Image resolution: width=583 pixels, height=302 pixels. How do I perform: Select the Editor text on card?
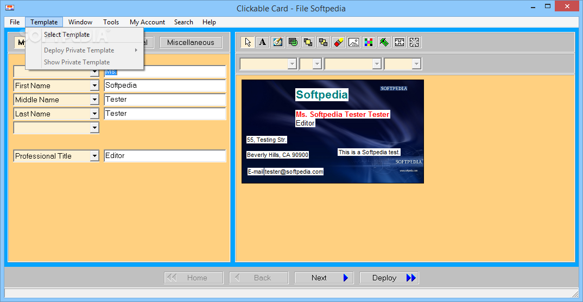point(305,123)
